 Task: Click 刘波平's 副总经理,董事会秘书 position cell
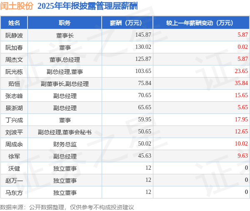pyautogui.click(x=65, y=132)
